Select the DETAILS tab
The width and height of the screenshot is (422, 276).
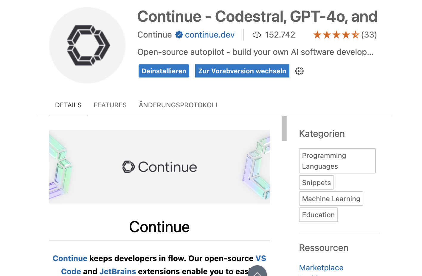68,105
